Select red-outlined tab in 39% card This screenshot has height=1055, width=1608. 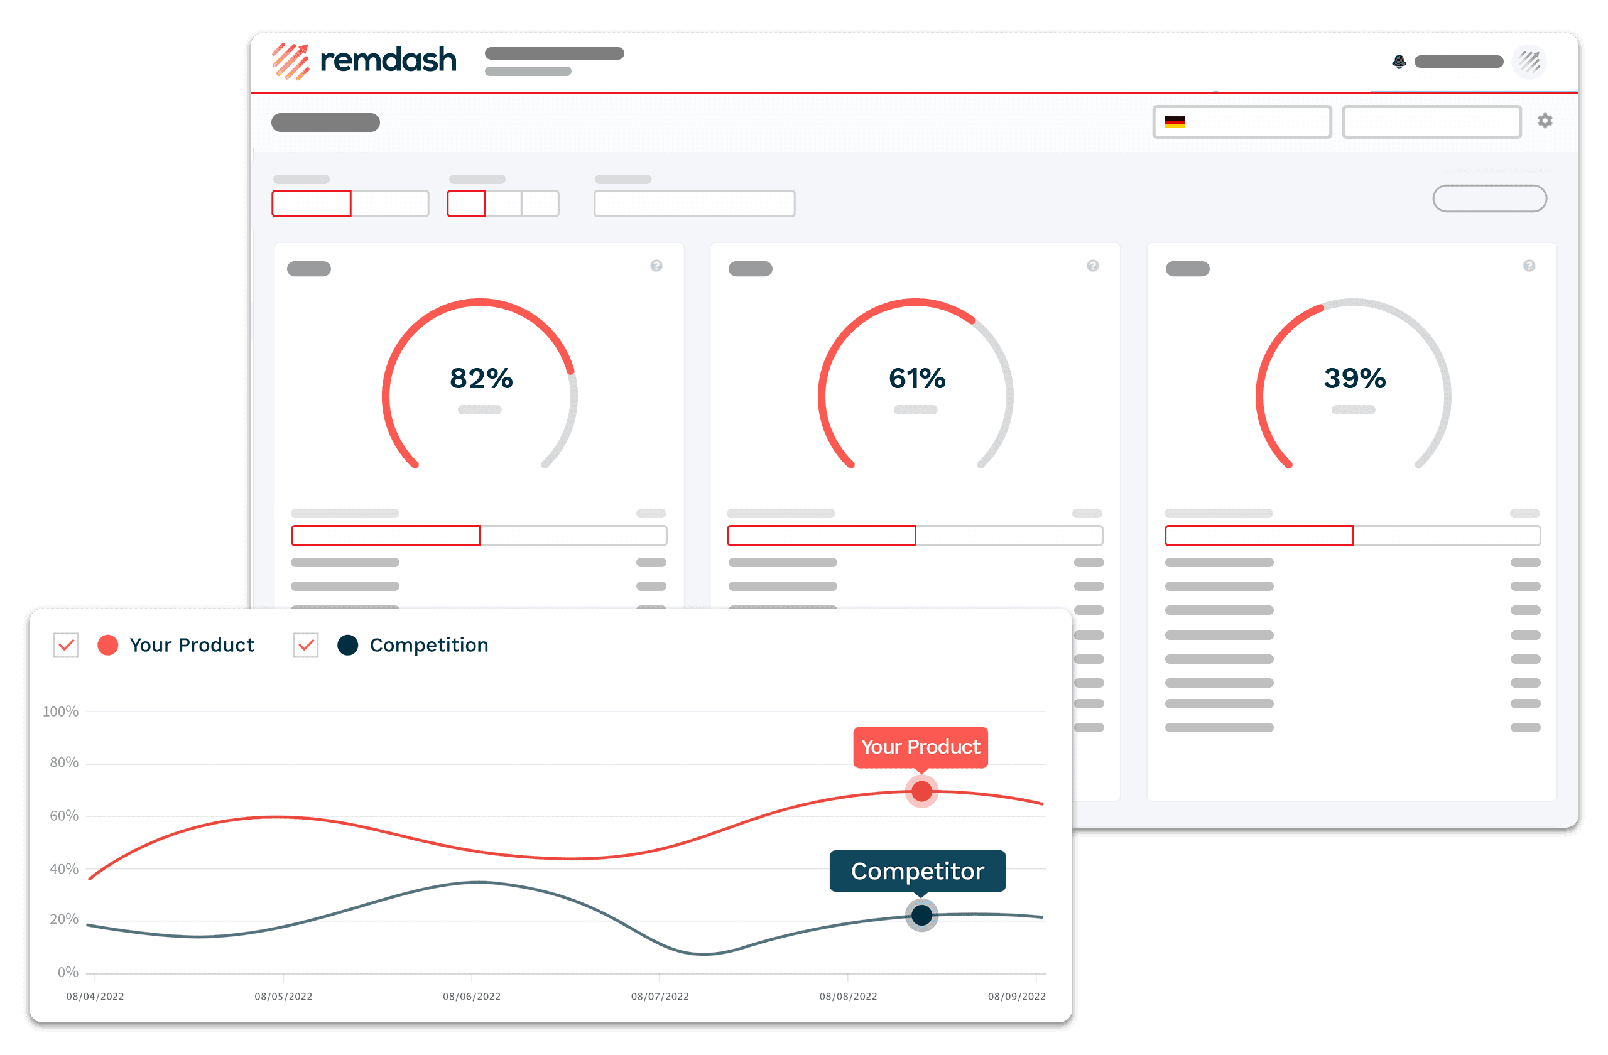point(1259,536)
